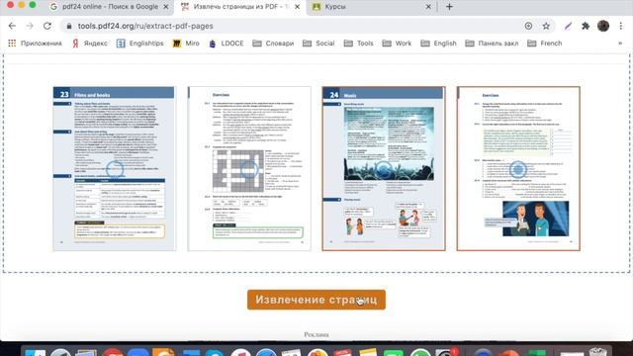
Task: Bookmark this page with star icon
Action: [x=546, y=26]
